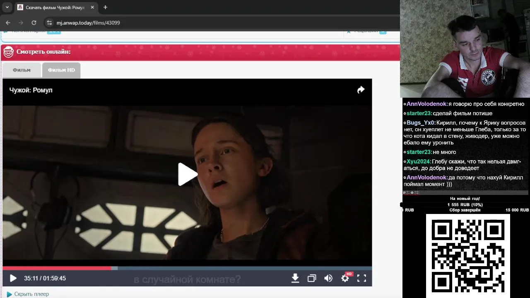530x298 pixels.
Task: Enter fullscreen video mode
Action: (x=361, y=278)
